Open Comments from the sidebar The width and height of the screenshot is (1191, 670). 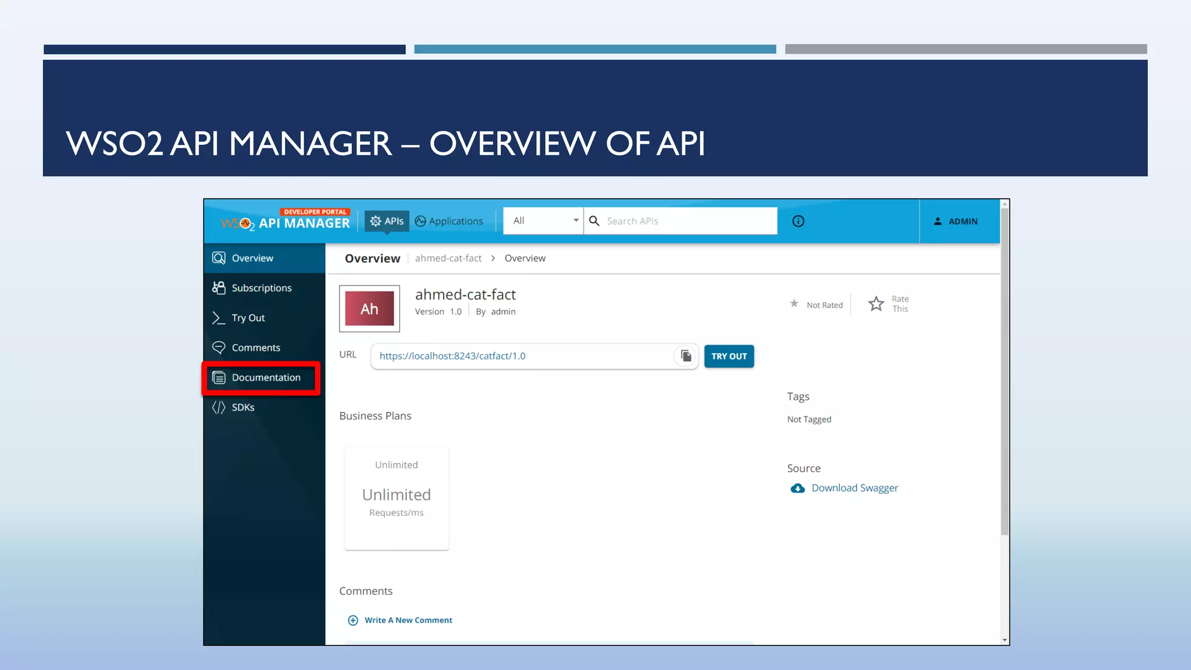pyautogui.click(x=265, y=348)
